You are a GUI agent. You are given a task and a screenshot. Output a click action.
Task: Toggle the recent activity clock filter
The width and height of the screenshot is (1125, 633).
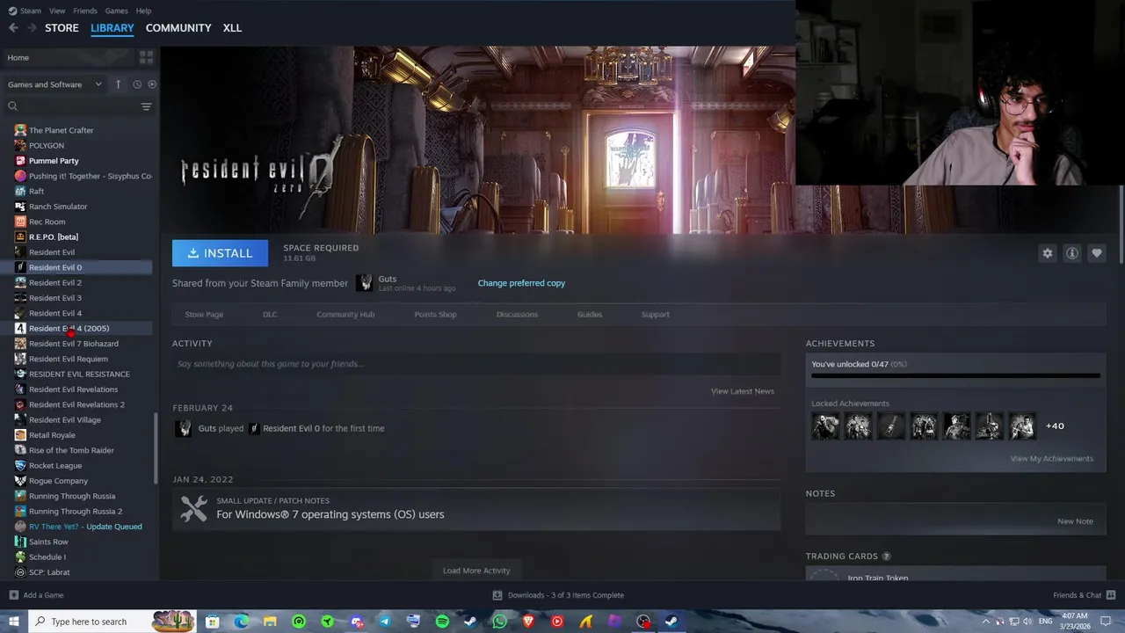point(137,84)
